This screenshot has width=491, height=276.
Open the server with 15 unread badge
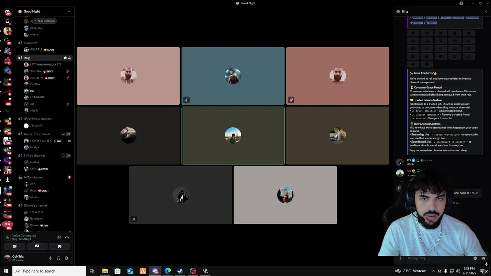[7, 41]
